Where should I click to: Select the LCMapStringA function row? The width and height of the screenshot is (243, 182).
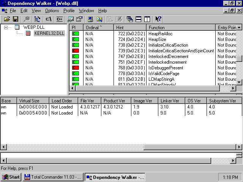click(x=153, y=79)
